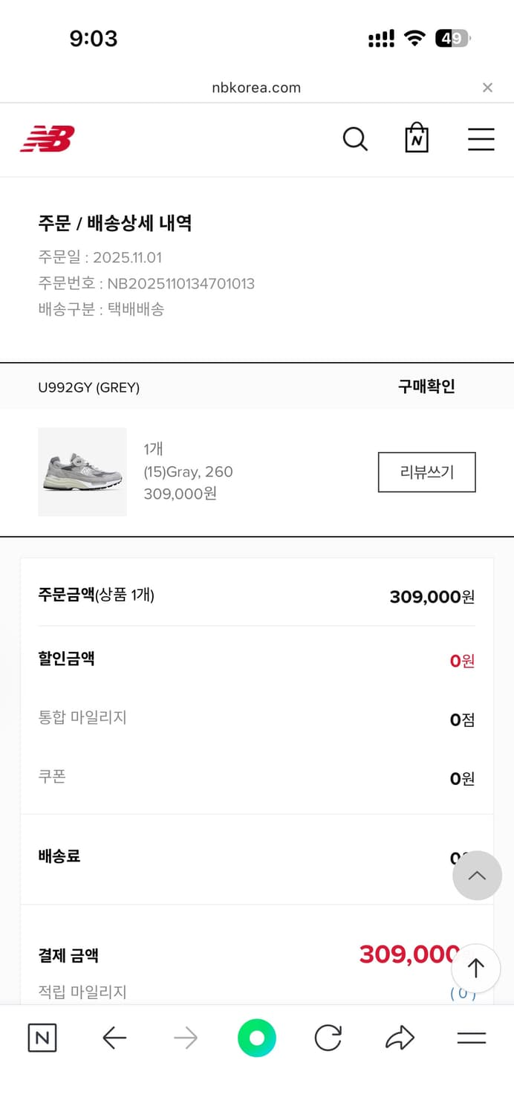
Task: Open the 리뷰쓰기 review button
Action: click(x=426, y=472)
